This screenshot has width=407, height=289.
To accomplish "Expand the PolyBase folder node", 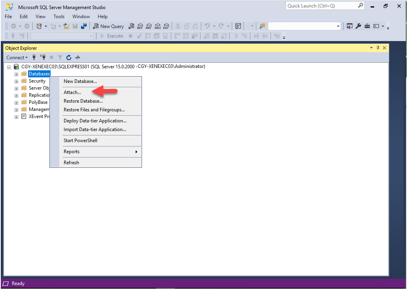I will 17,103.
